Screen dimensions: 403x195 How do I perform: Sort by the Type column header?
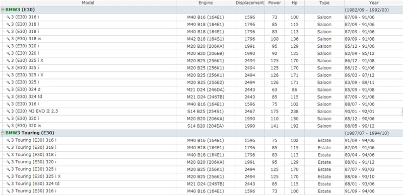pos(324,3)
